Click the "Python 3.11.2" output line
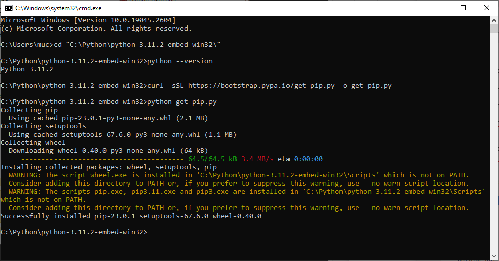The width and height of the screenshot is (499, 261). click(x=27, y=69)
